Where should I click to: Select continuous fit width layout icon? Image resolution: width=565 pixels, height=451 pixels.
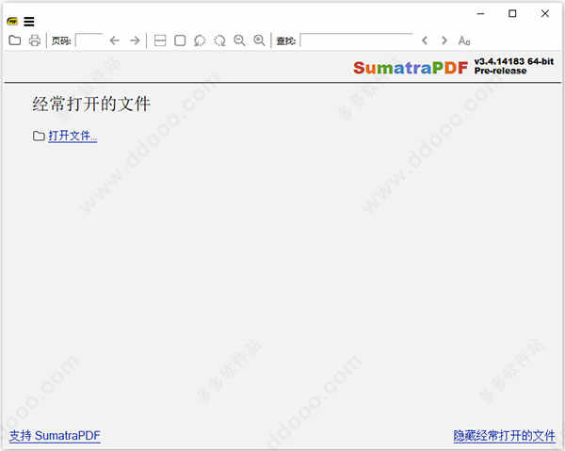pos(160,40)
